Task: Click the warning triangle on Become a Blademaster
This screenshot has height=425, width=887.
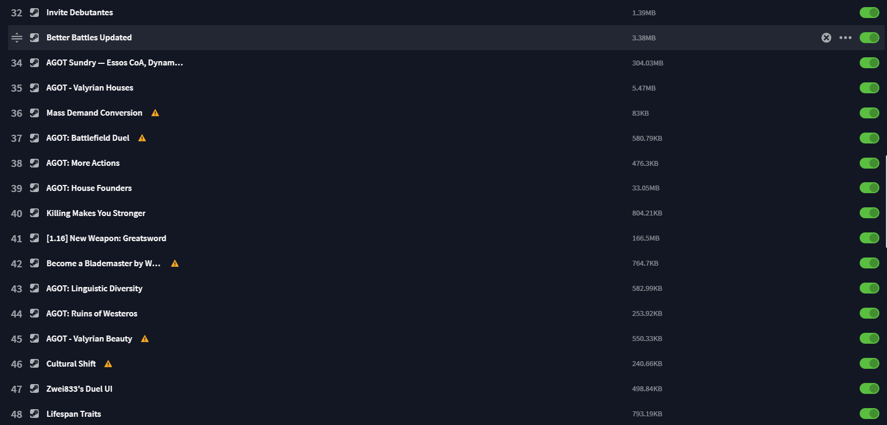Action: (x=175, y=264)
